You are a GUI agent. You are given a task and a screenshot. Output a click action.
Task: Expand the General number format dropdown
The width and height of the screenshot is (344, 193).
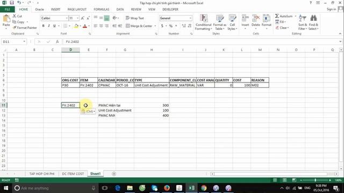tap(190, 18)
